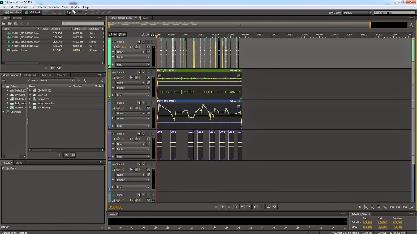Toggle polarity reverse on Track 1
417x234 pixels.
click(148, 52)
